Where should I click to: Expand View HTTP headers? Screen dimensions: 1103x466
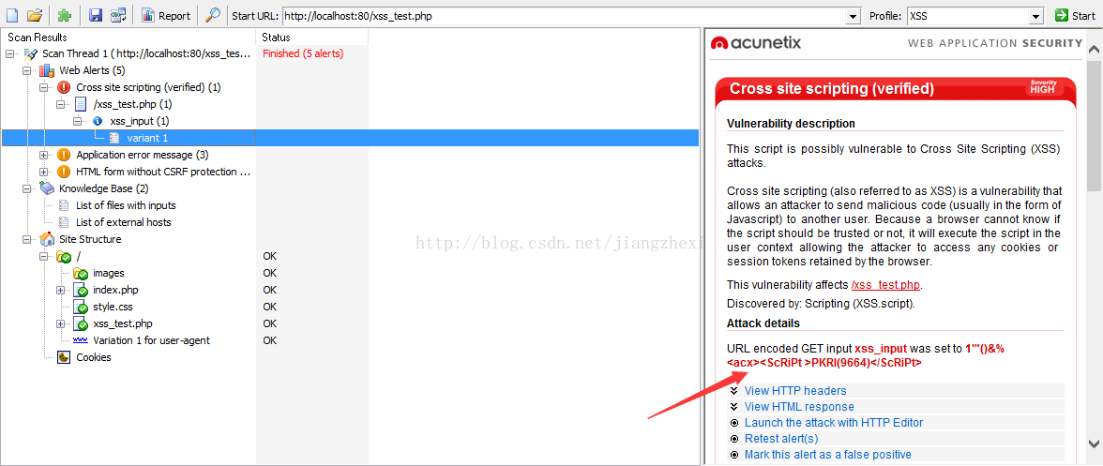pyautogui.click(x=795, y=391)
